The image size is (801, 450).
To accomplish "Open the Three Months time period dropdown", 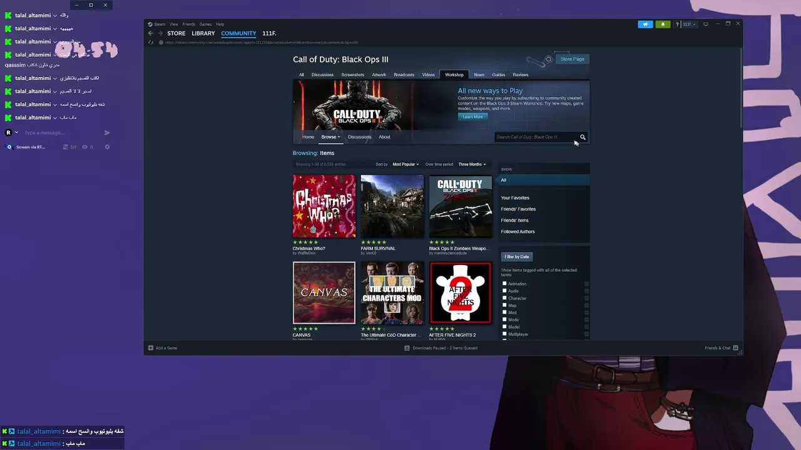I will pos(472,164).
